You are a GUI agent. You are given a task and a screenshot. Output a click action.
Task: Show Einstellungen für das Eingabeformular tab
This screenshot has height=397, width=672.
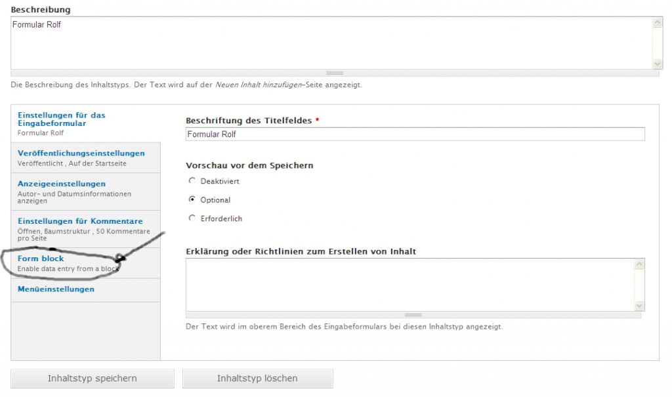pos(61,119)
